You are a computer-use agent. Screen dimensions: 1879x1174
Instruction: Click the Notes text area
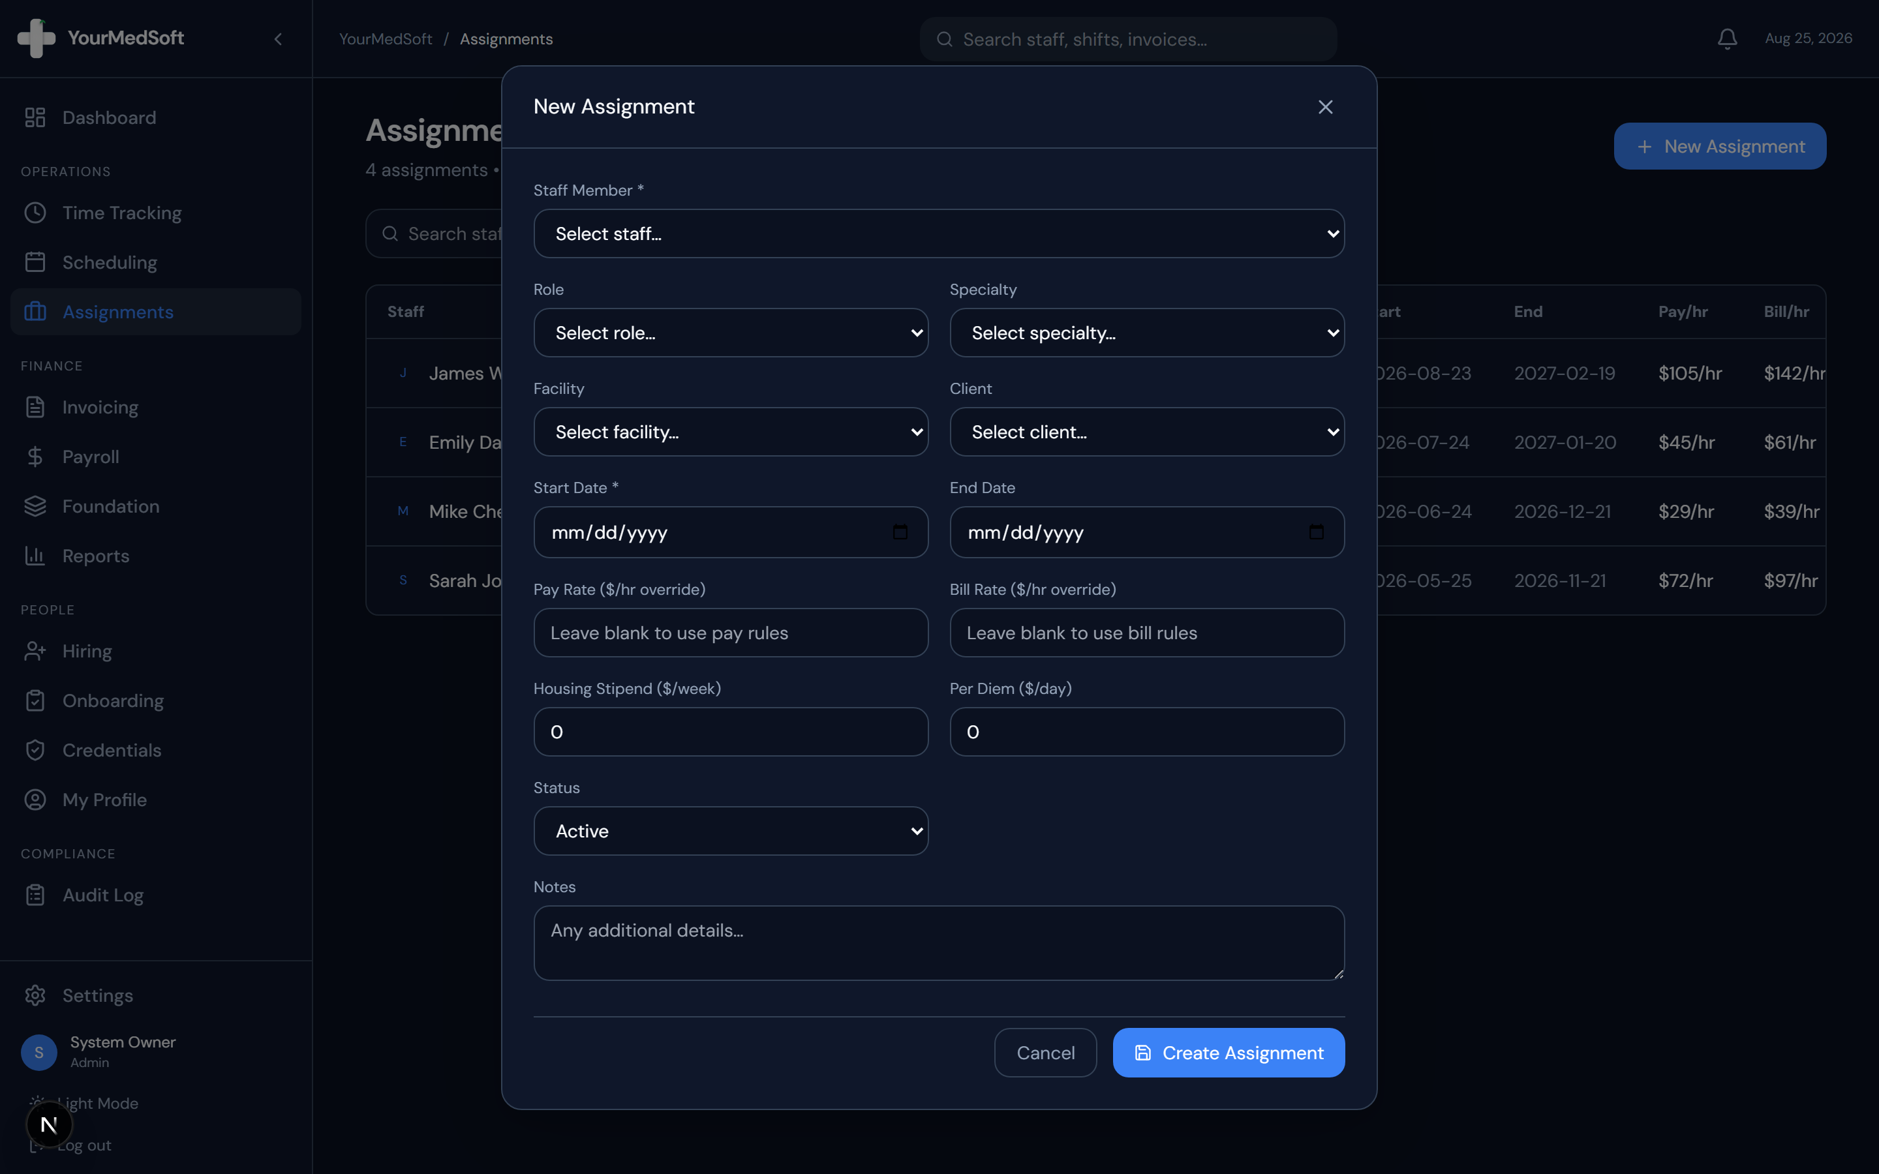point(939,942)
